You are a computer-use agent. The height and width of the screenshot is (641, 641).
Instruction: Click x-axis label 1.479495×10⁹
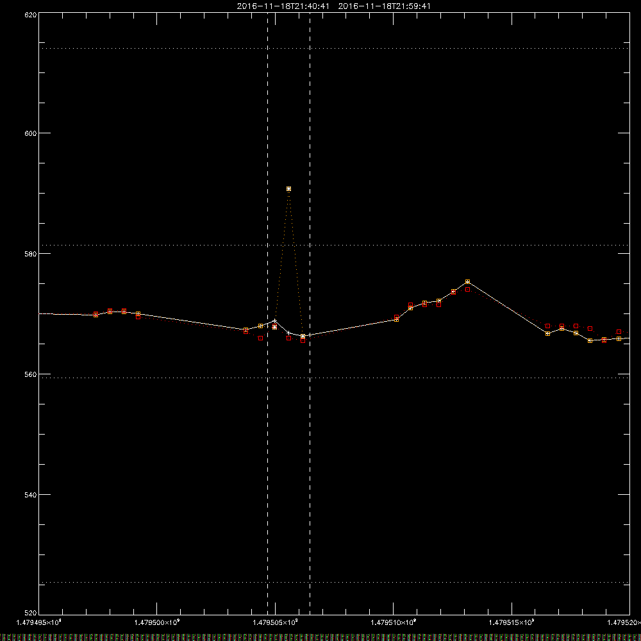pos(39,622)
